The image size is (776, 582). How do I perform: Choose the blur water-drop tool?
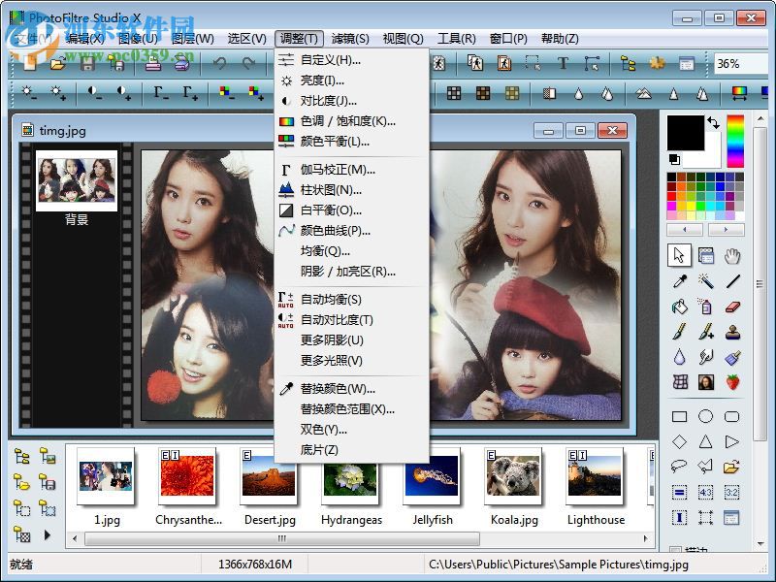click(679, 357)
